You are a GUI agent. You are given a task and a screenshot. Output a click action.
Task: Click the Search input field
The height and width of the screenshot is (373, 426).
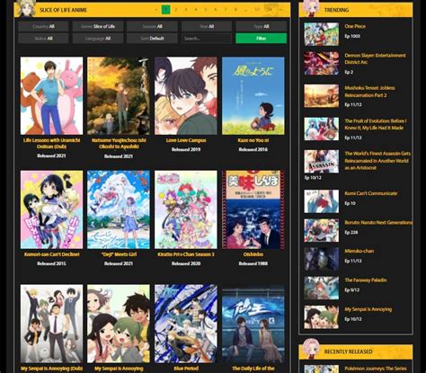(207, 39)
